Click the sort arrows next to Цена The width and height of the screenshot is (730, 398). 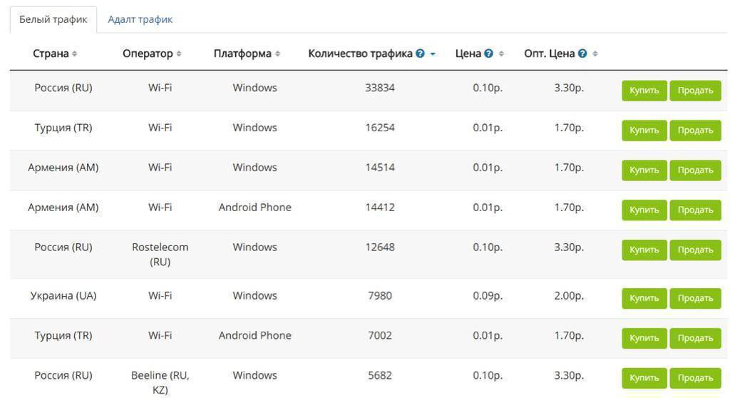[x=501, y=53]
